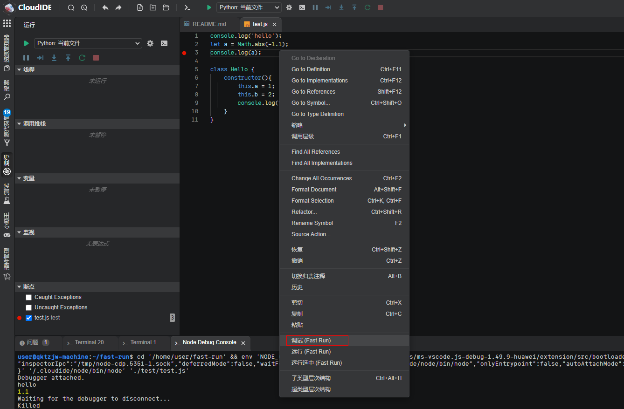Enable the Caught Exceptions checkbox
Viewport: 624px width, 409px height.
pos(29,297)
